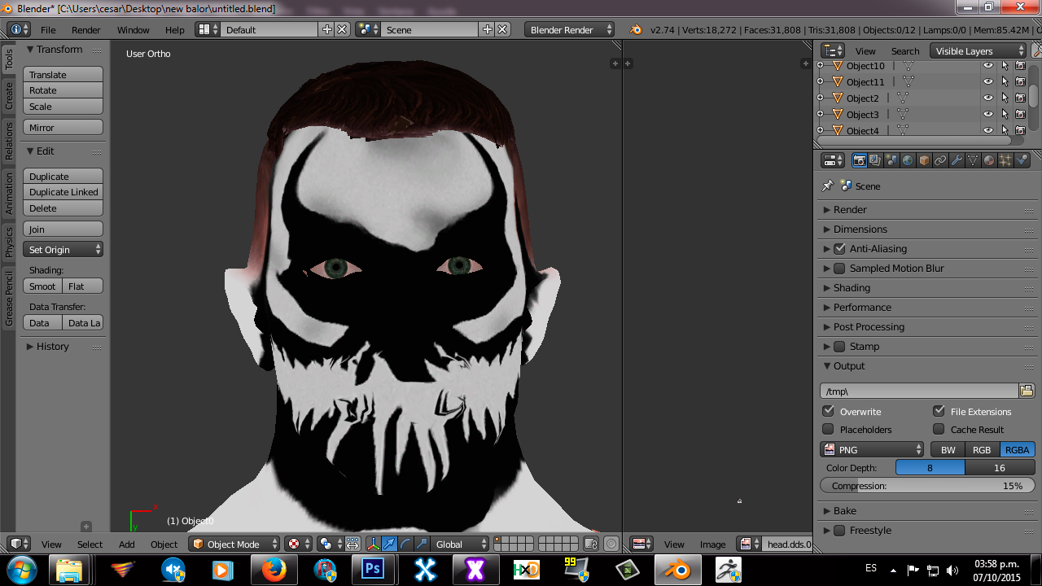Viewport: 1042px width, 586px height.
Task: Open Windows Explorer folder on taskbar
Action: click(x=71, y=570)
